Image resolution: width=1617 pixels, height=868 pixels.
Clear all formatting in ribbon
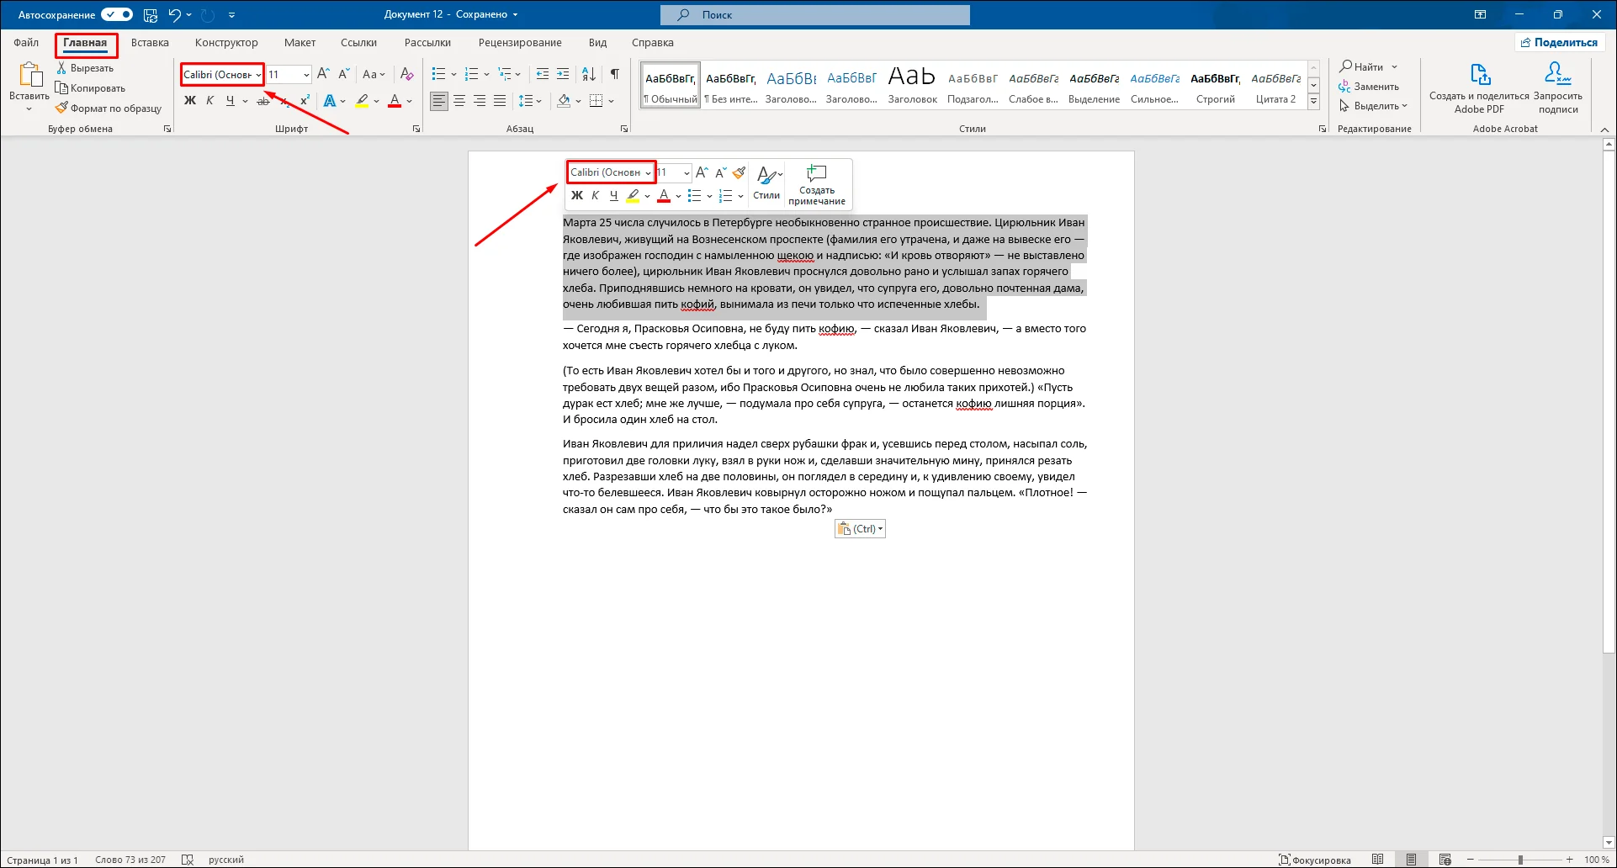tap(406, 74)
